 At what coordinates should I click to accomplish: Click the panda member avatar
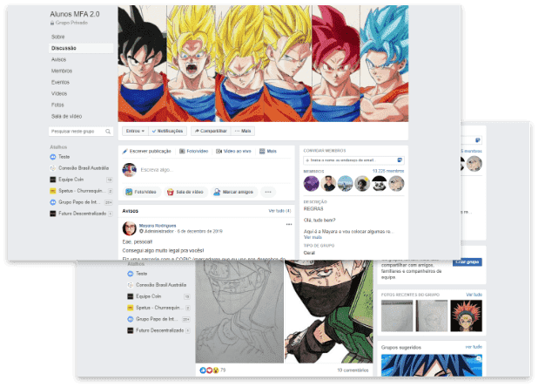click(380, 183)
